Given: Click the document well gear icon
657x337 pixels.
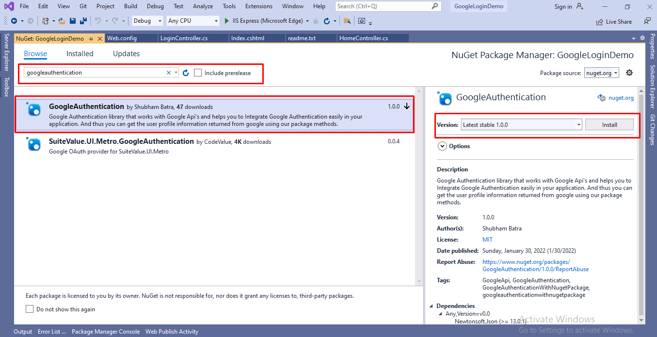Looking at the screenshot, I should pos(642,38).
